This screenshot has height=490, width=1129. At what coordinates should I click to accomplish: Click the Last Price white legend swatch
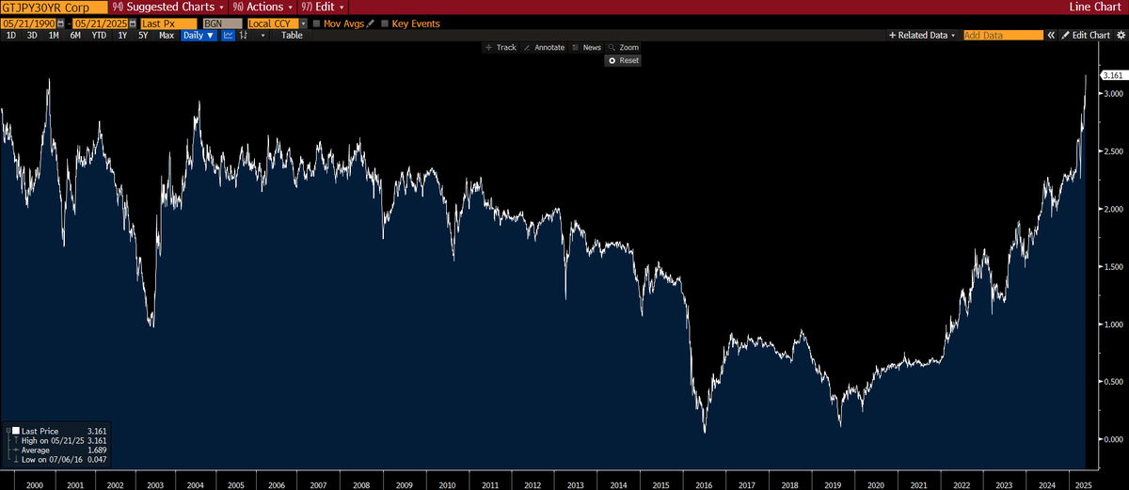coord(15,430)
